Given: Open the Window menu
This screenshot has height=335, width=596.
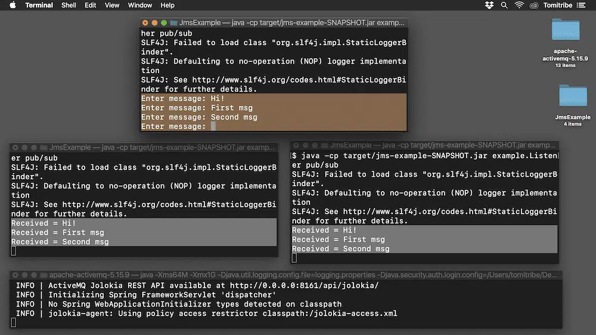Looking at the screenshot, I should tap(140, 5).
